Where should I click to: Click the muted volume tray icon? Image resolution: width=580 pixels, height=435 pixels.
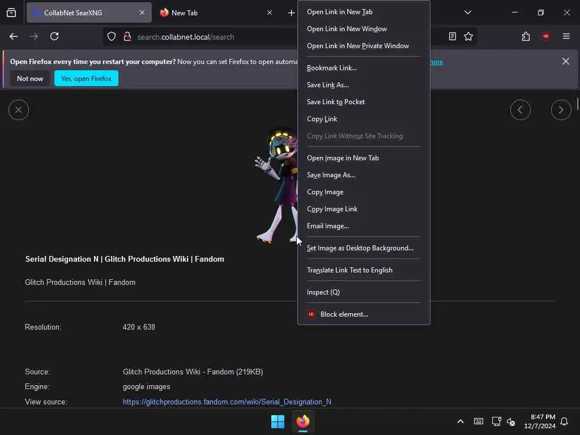(x=511, y=421)
